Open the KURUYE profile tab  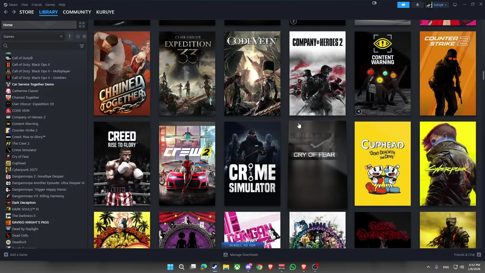(105, 12)
